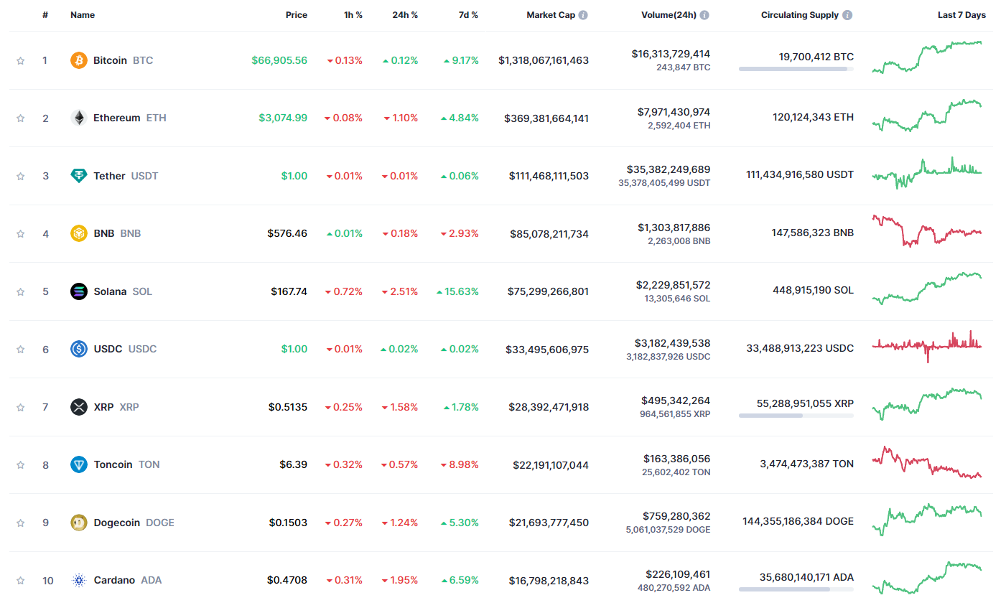Toggle the watchlist star for Tether
Screen dimensions: 1006x608
(x=21, y=177)
